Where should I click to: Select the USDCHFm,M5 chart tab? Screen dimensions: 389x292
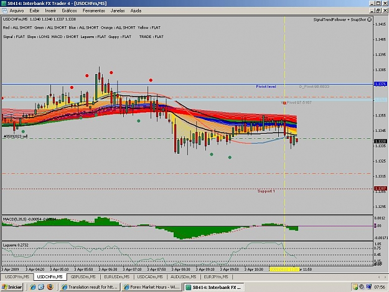(x=50, y=276)
